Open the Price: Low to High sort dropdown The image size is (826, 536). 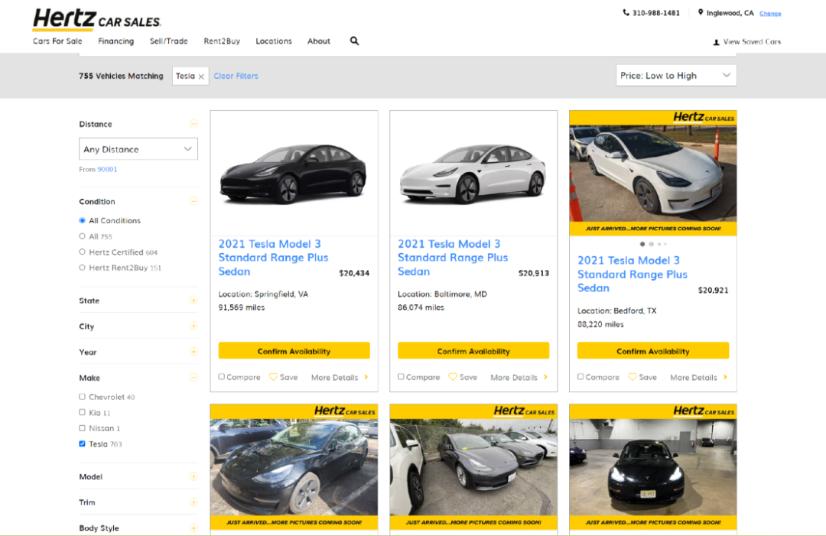point(676,75)
